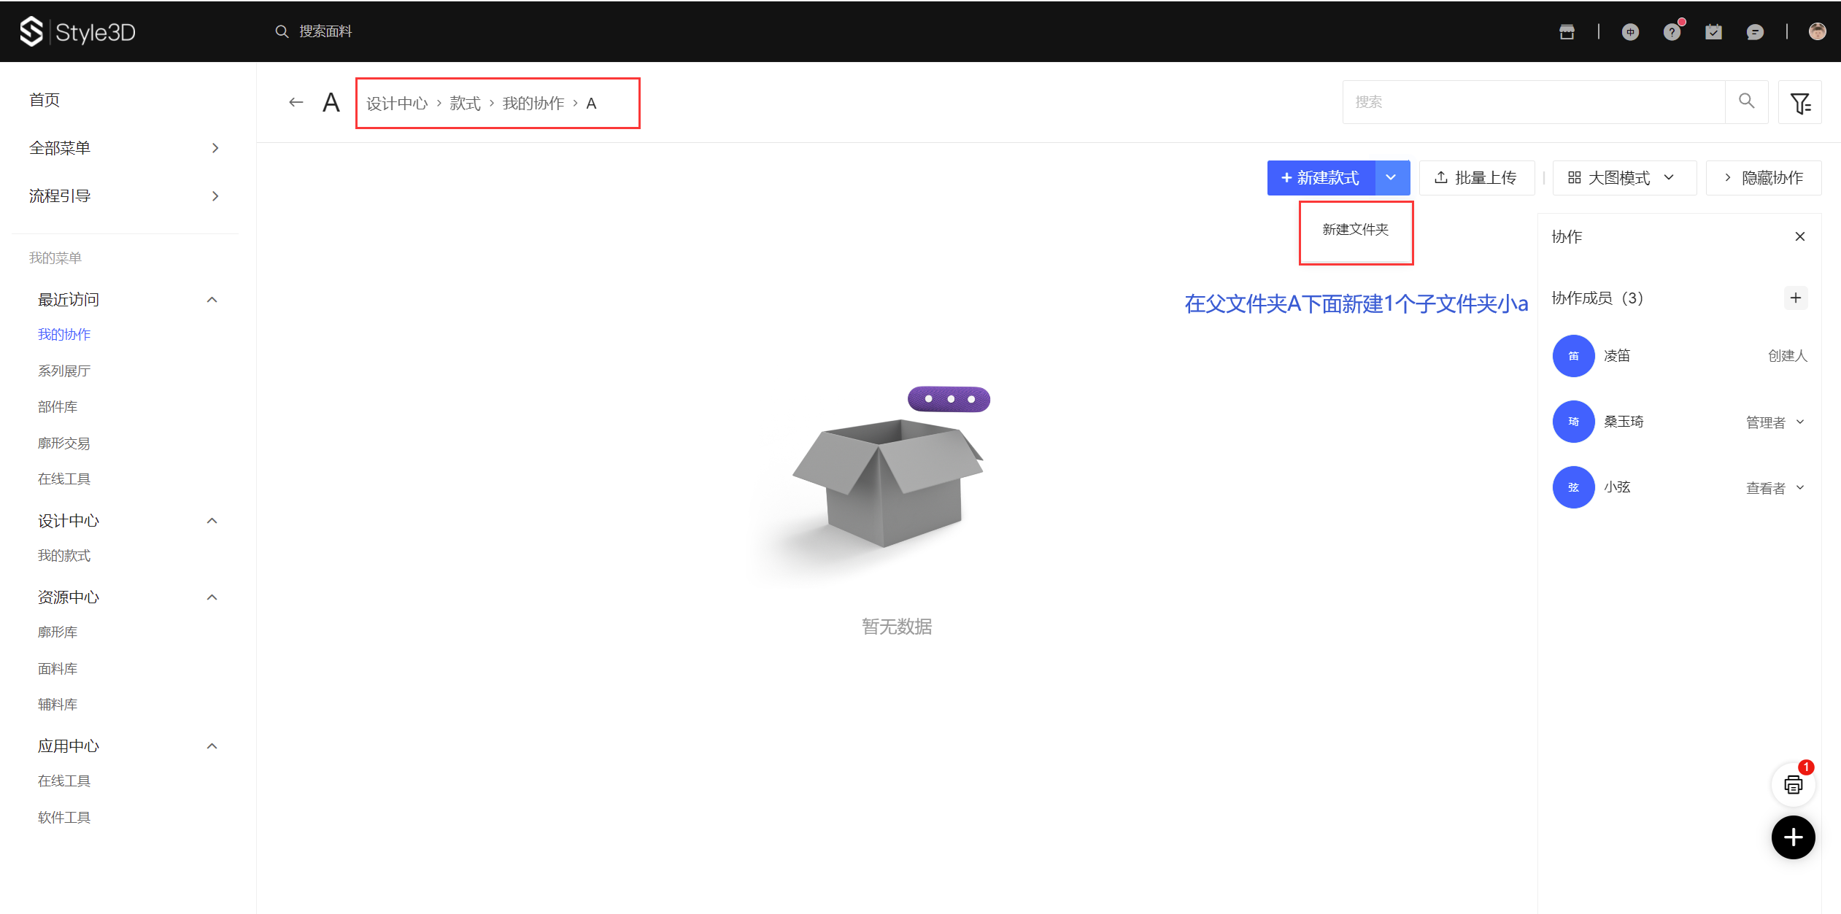This screenshot has height=914, width=1841.
Task: Click the black floating plus button
Action: pyautogui.click(x=1793, y=837)
